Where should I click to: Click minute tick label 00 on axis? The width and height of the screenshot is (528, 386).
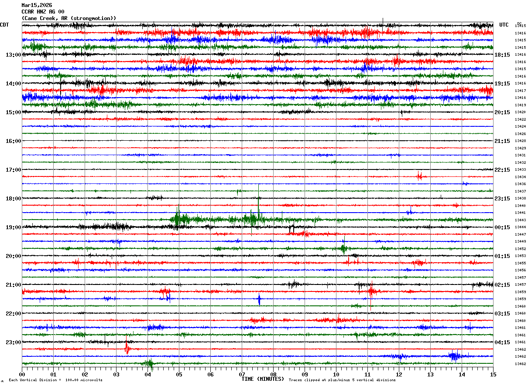22,374
